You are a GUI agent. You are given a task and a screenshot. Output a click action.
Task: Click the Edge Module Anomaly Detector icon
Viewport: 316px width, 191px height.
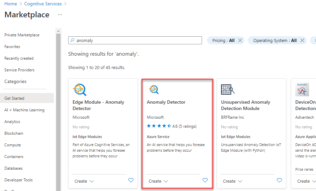point(80,90)
